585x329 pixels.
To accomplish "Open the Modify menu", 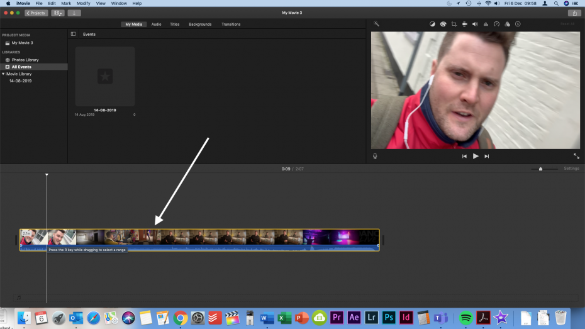I will tap(84, 3).
